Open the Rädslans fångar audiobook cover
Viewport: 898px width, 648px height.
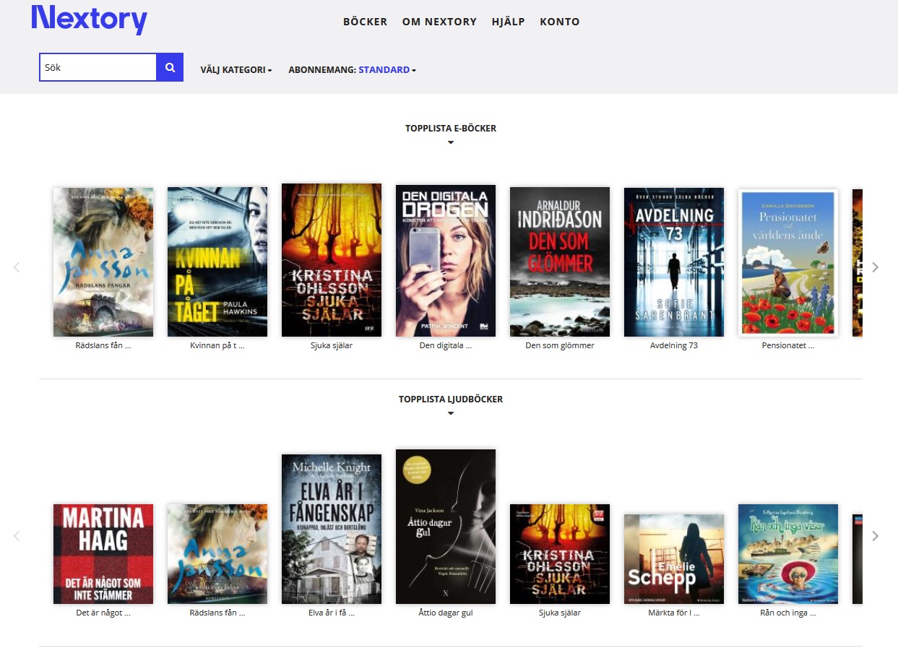(x=217, y=554)
